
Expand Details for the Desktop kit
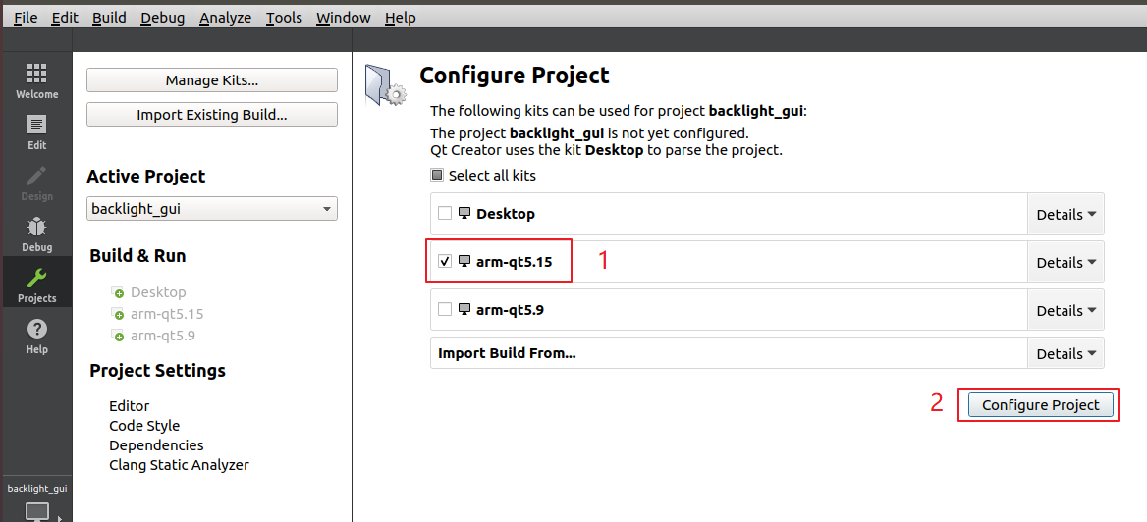click(1065, 214)
